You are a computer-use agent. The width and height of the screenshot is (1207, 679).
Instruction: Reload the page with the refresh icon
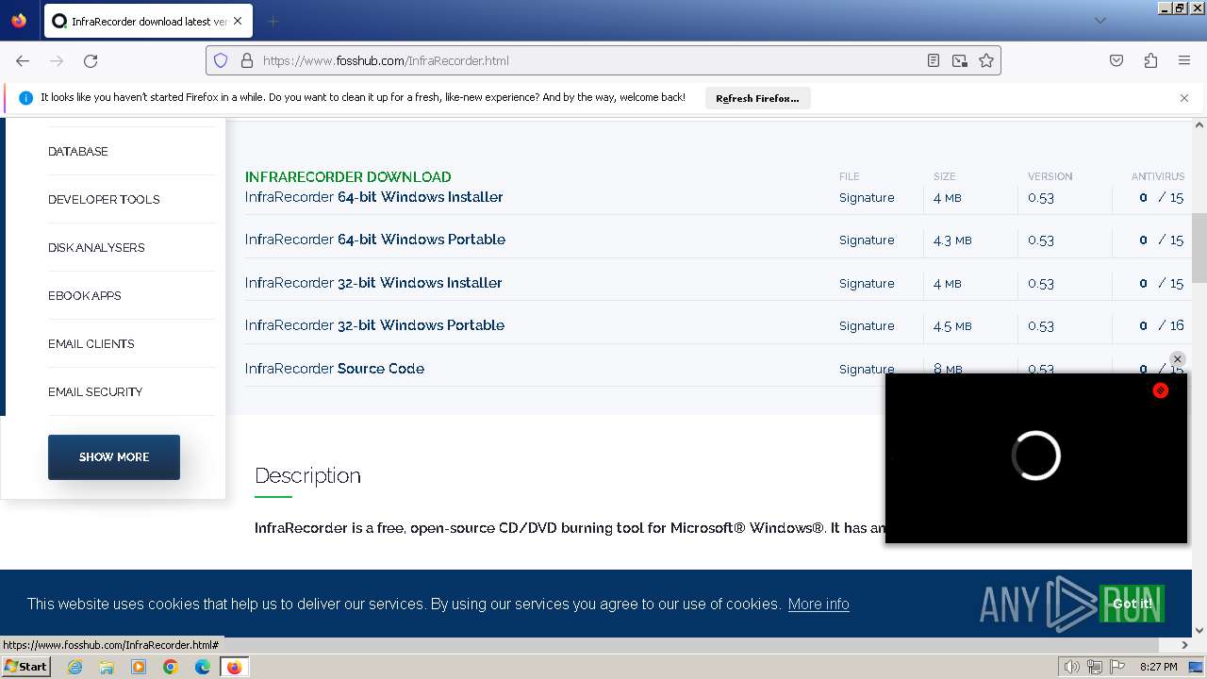pos(91,60)
